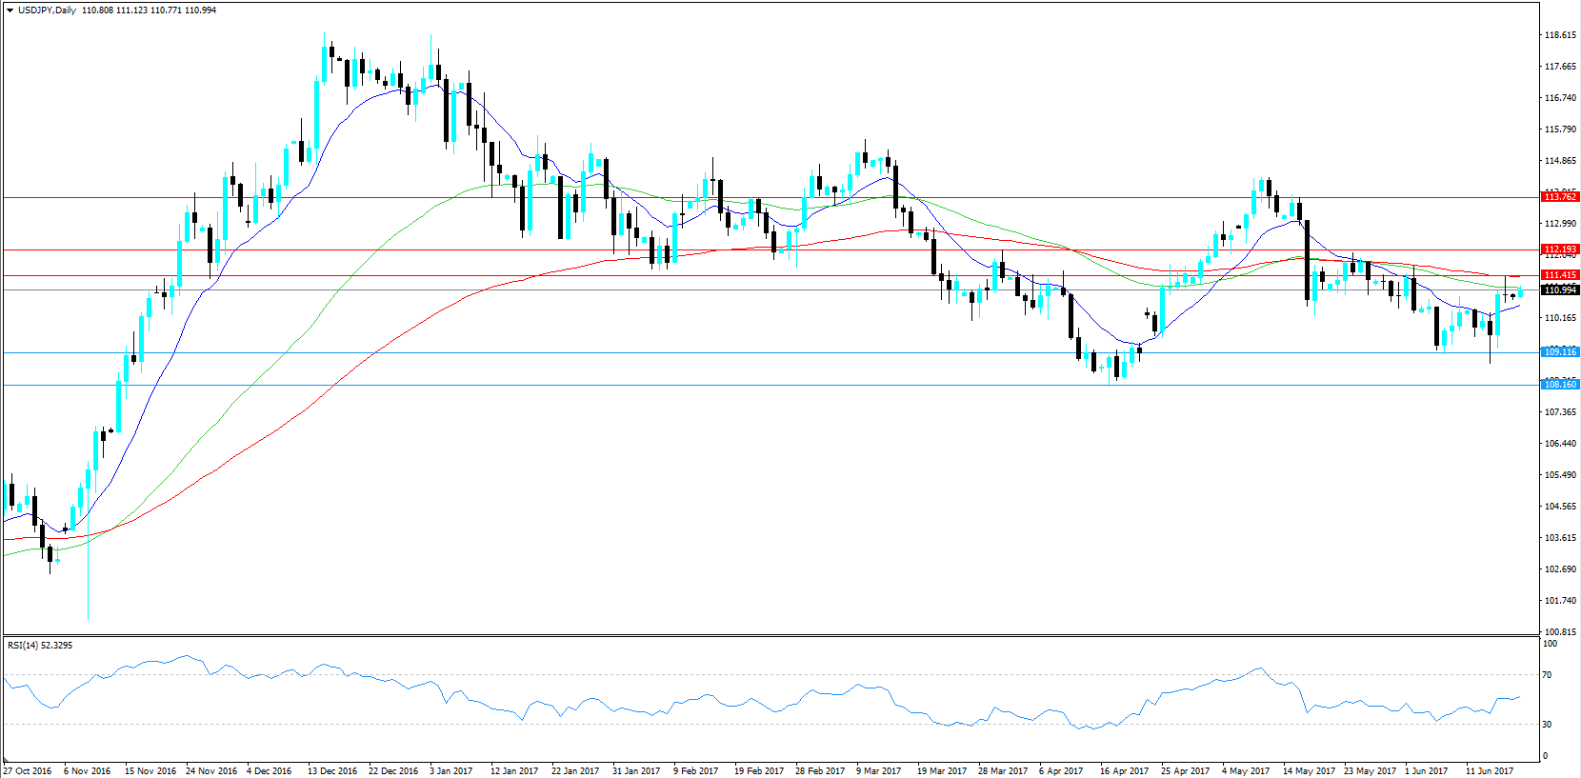Click the RSI 100 scale label
The image size is (1581, 778).
[1551, 644]
